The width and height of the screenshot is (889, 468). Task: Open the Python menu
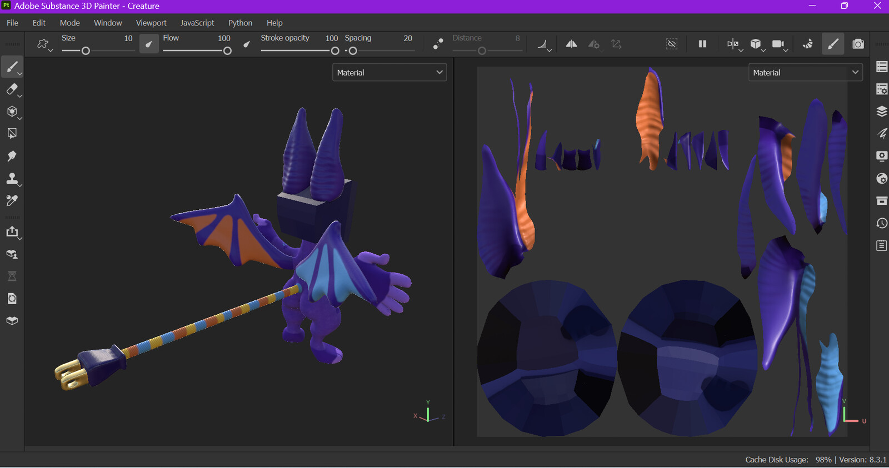[x=240, y=23]
